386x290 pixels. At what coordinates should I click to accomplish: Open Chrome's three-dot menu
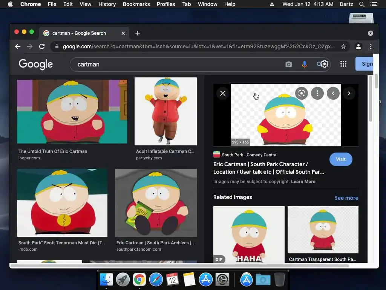(x=371, y=46)
